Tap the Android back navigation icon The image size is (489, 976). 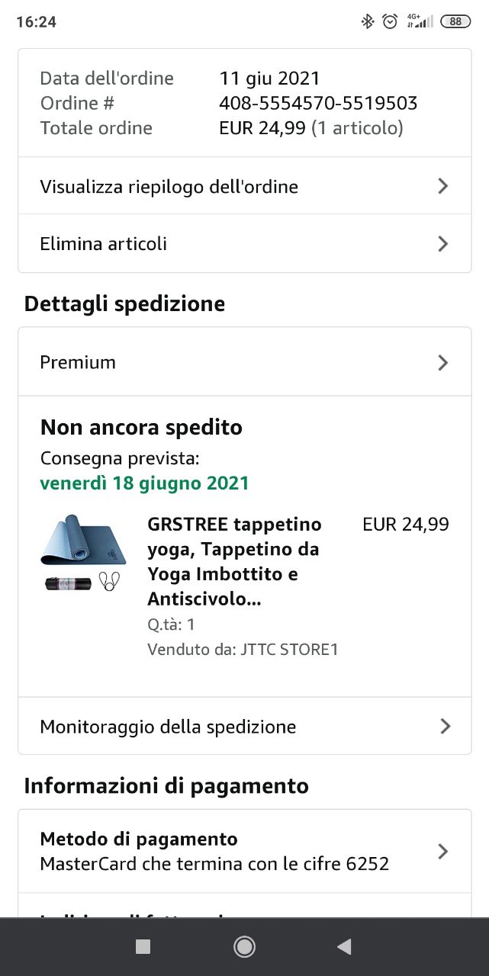point(344,947)
